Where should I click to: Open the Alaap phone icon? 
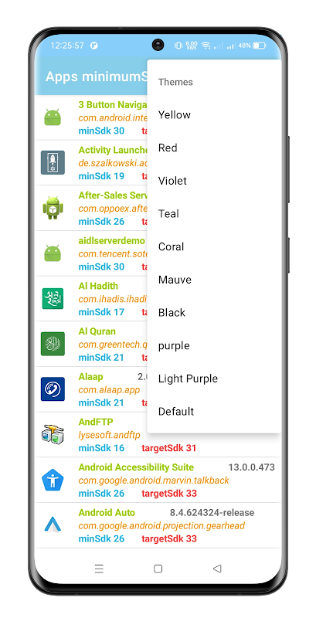(x=53, y=389)
